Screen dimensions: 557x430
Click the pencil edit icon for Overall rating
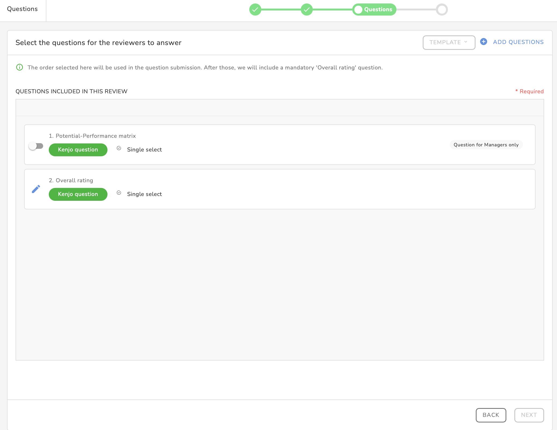tap(36, 189)
